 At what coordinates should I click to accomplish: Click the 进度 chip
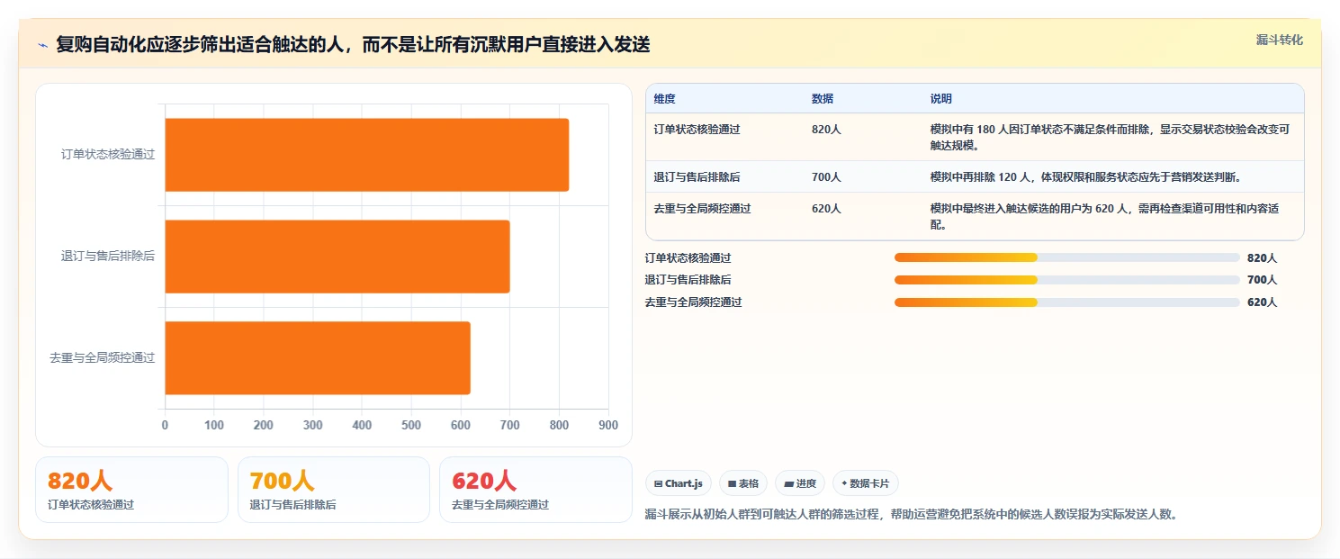click(800, 483)
